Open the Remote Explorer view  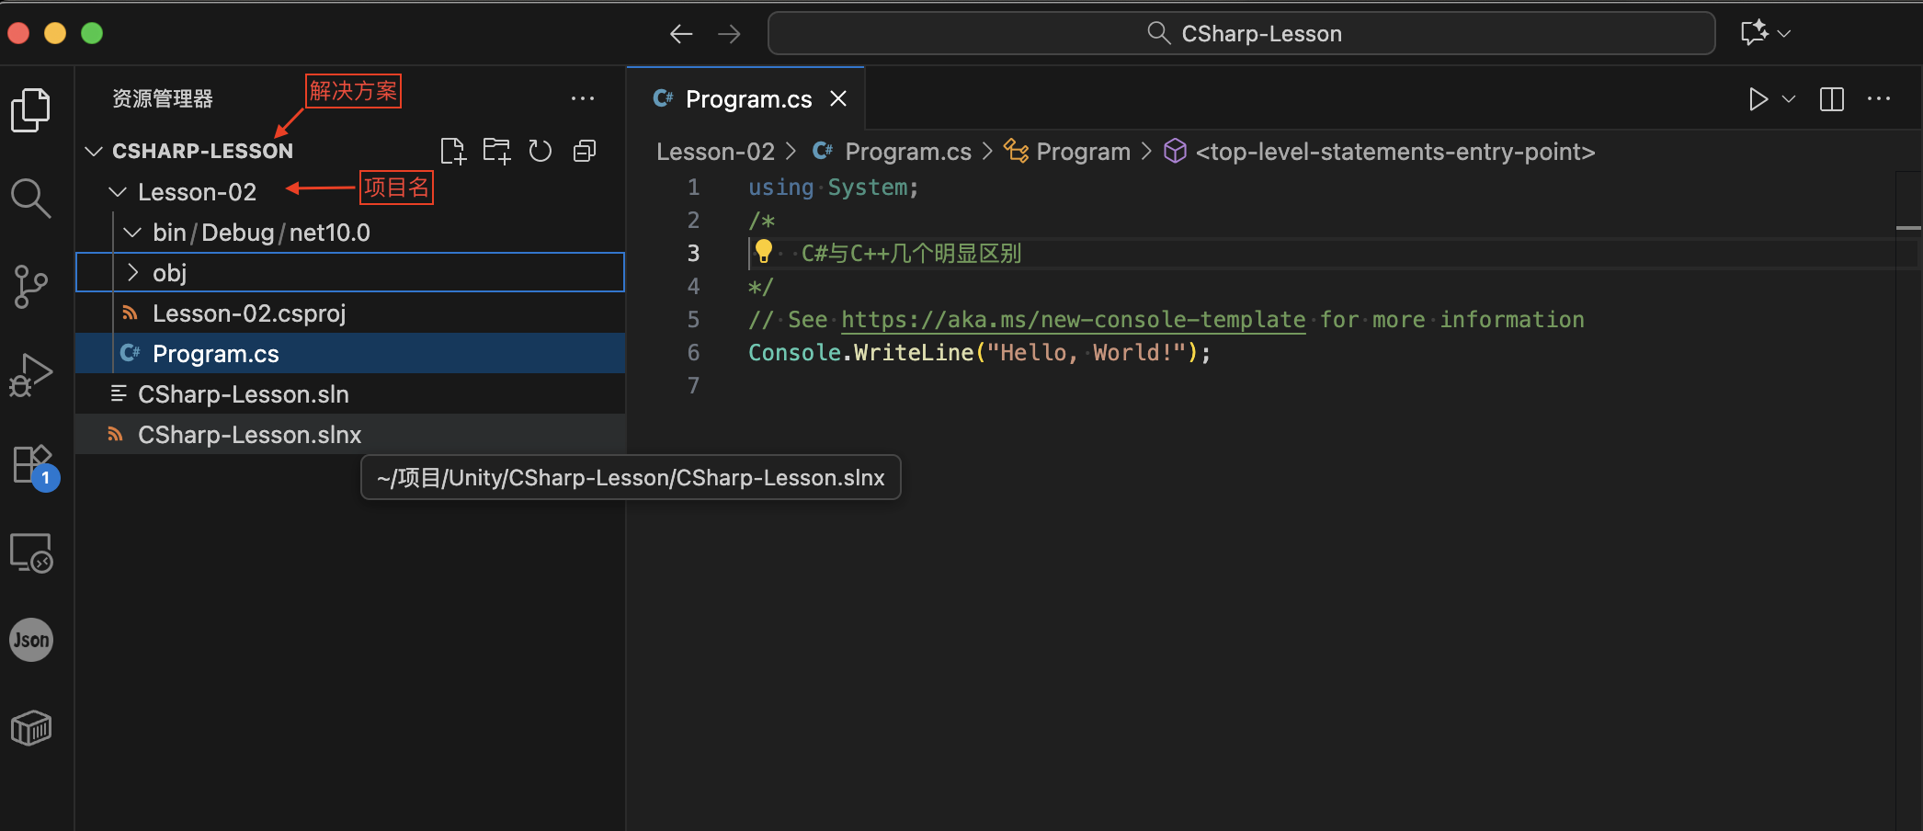pyautogui.click(x=30, y=552)
